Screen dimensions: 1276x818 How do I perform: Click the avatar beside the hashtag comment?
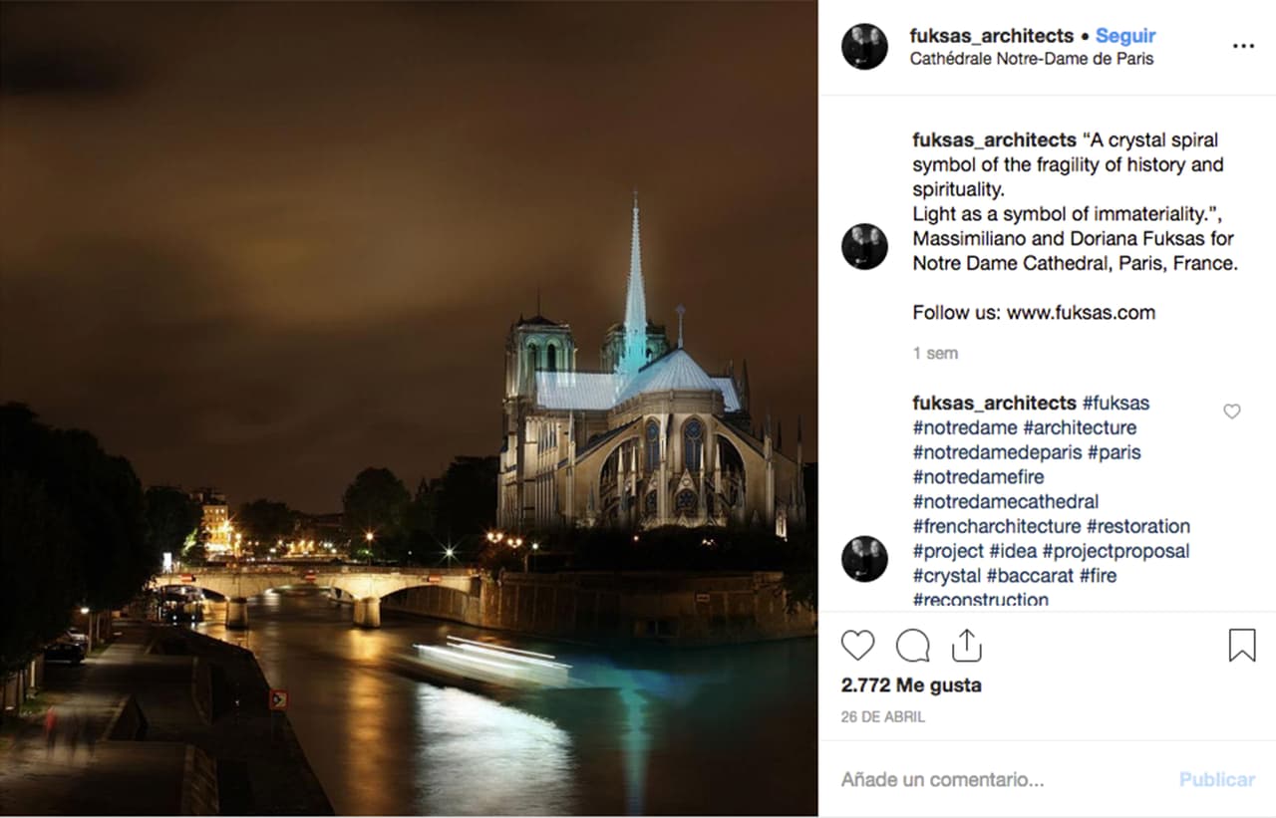[863, 560]
